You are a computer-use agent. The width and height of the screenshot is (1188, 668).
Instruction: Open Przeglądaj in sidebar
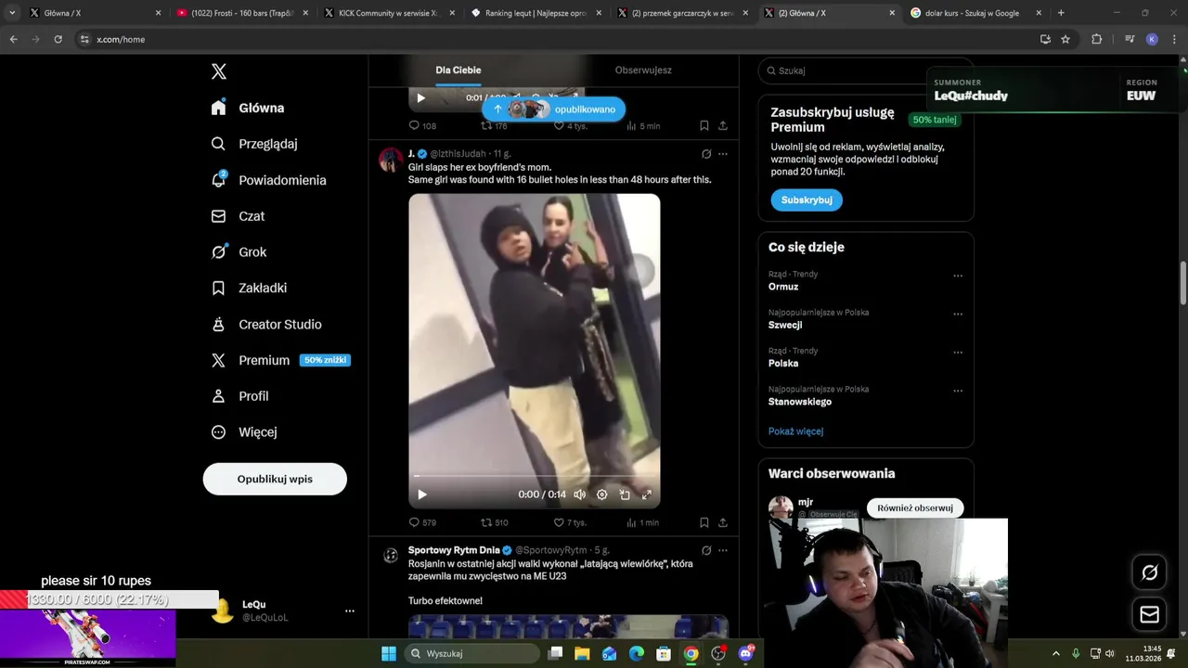click(x=254, y=144)
